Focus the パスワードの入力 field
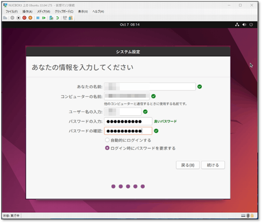 [x=128, y=121]
